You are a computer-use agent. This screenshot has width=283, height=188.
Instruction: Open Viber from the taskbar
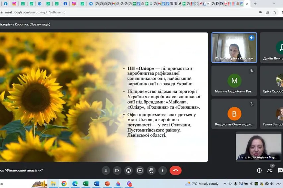[x=129, y=184]
